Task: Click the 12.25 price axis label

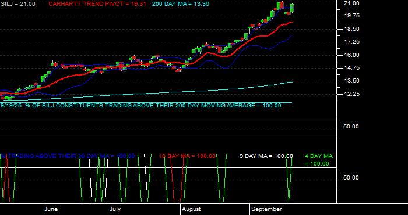Action: pyautogui.click(x=351, y=94)
